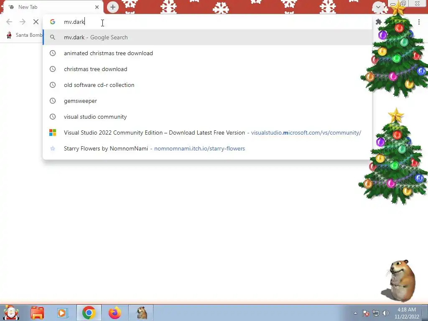Click the clock icon beside 'gemsweeper'

pos(53,101)
